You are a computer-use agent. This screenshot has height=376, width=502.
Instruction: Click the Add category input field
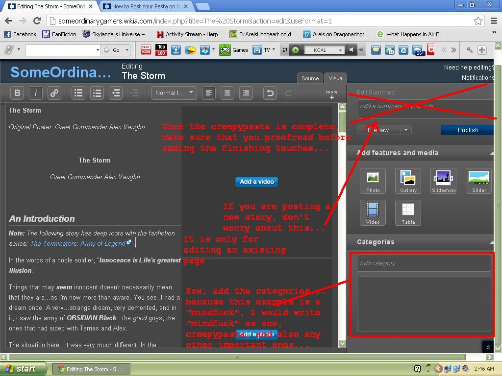pyautogui.click(x=424, y=263)
